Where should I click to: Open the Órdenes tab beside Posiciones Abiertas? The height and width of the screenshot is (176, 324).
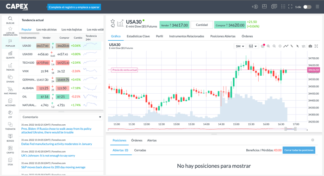click(247, 36)
